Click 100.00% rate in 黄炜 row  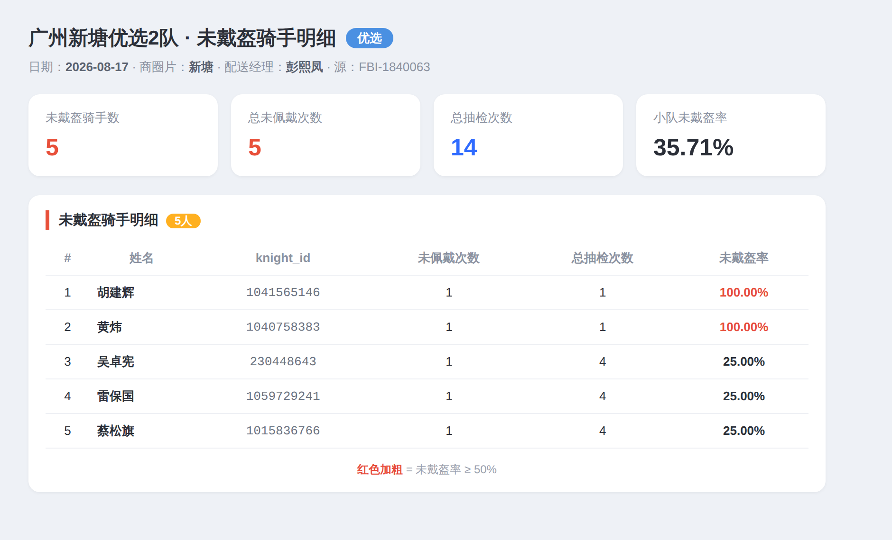pyautogui.click(x=743, y=327)
